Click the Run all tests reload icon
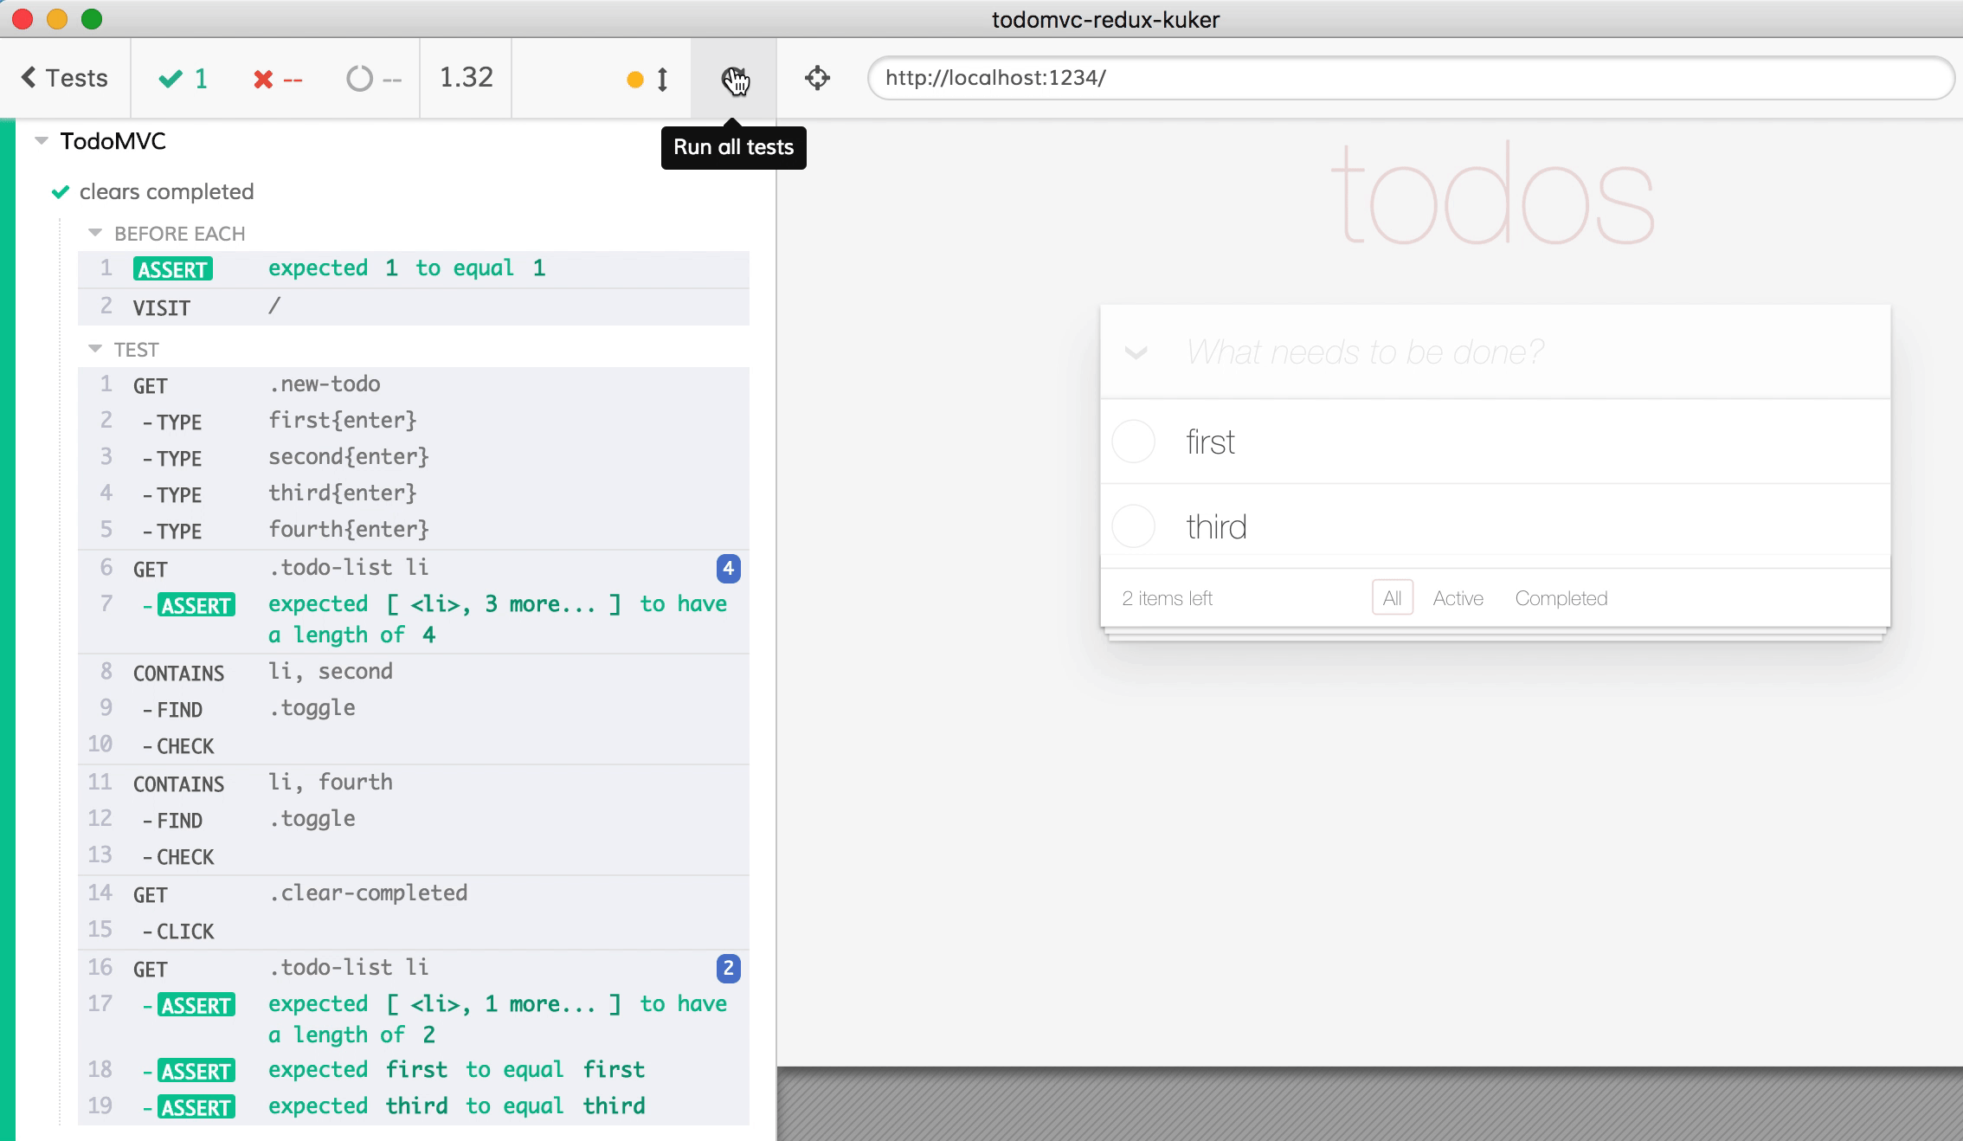This screenshot has width=1963, height=1141. [733, 79]
